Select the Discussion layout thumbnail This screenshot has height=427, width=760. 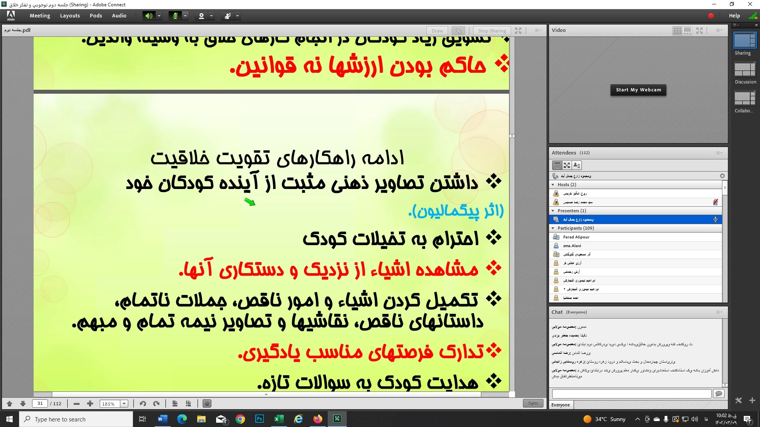point(745,69)
